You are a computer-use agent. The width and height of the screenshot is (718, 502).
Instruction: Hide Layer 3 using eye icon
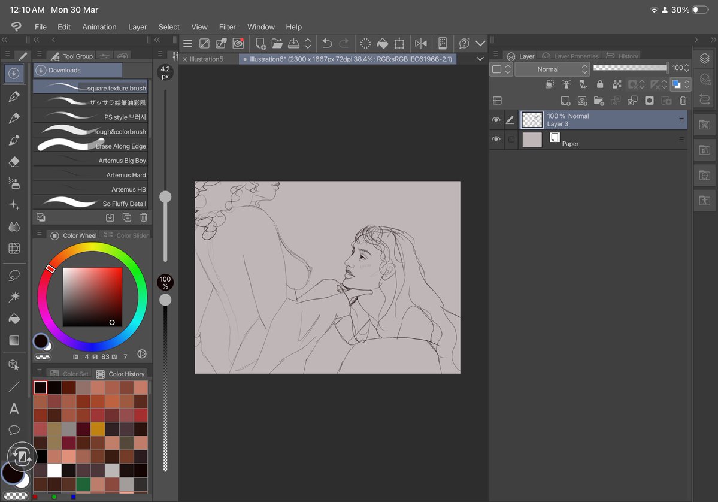pyautogui.click(x=496, y=120)
